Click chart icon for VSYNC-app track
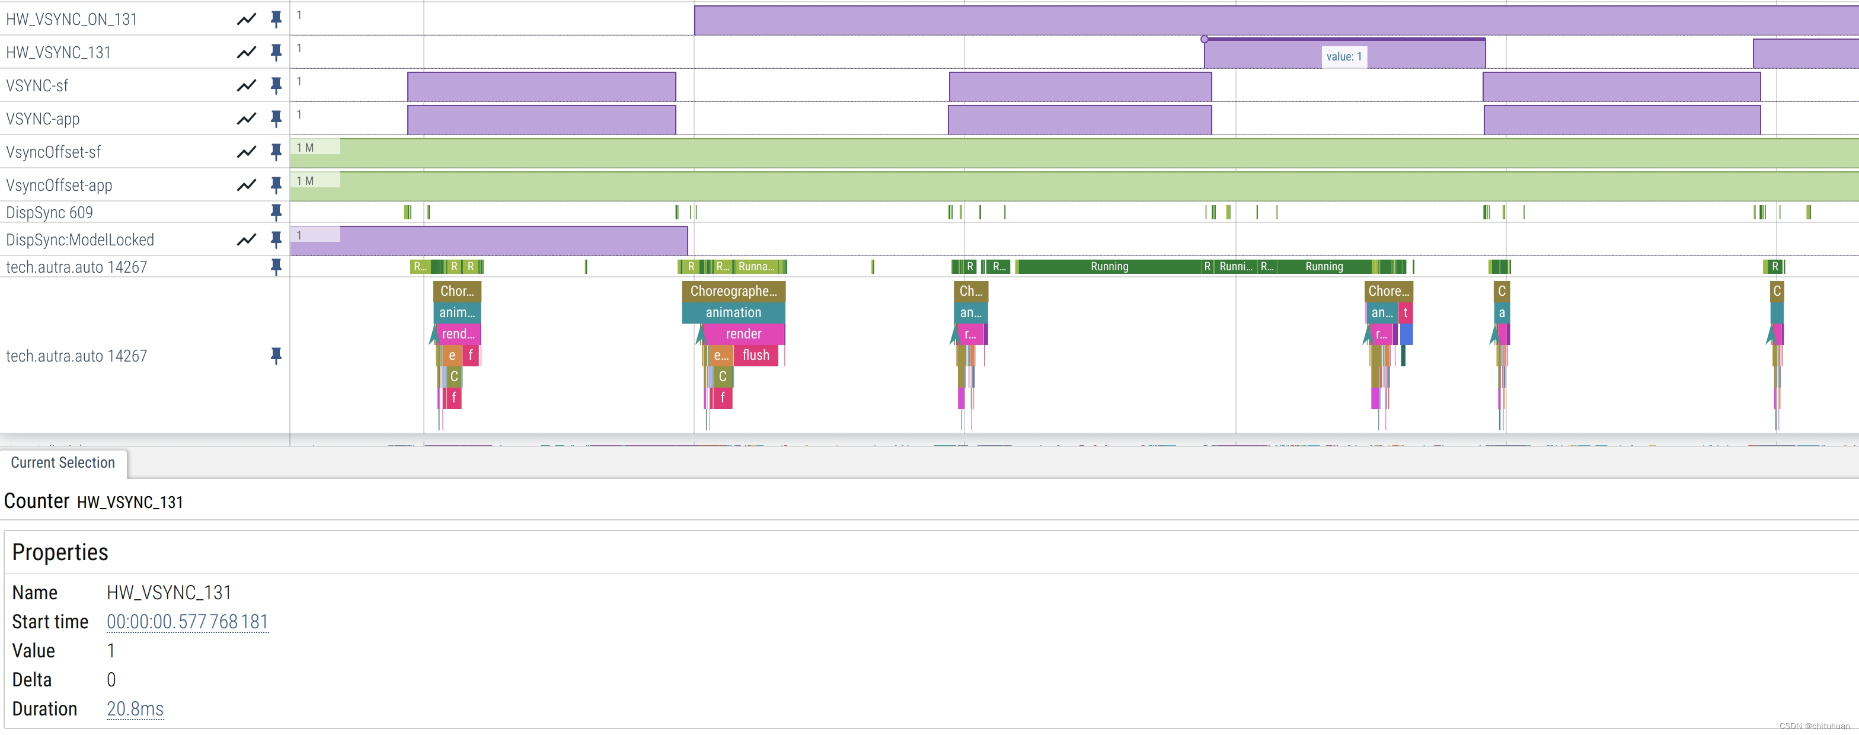Image resolution: width=1859 pixels, height=735 pixels. (247, 119)
